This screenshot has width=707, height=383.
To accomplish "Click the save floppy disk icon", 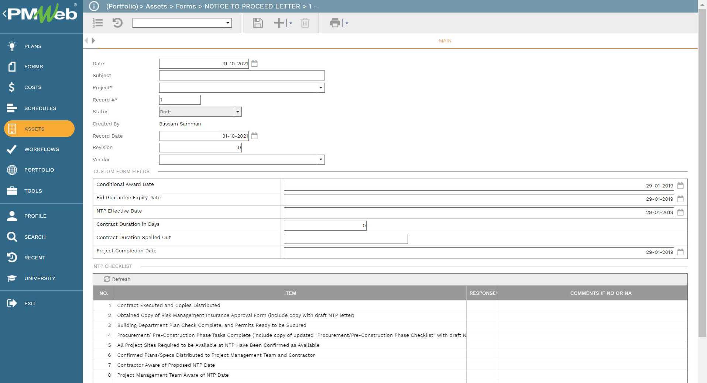I will 258,23.
